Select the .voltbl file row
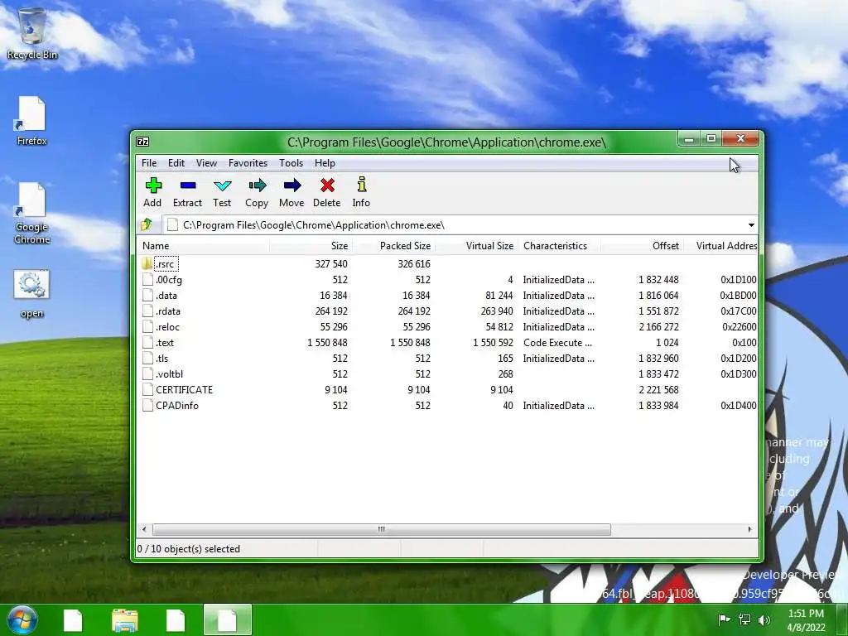The image size is (848, 636). coord(448,373)
